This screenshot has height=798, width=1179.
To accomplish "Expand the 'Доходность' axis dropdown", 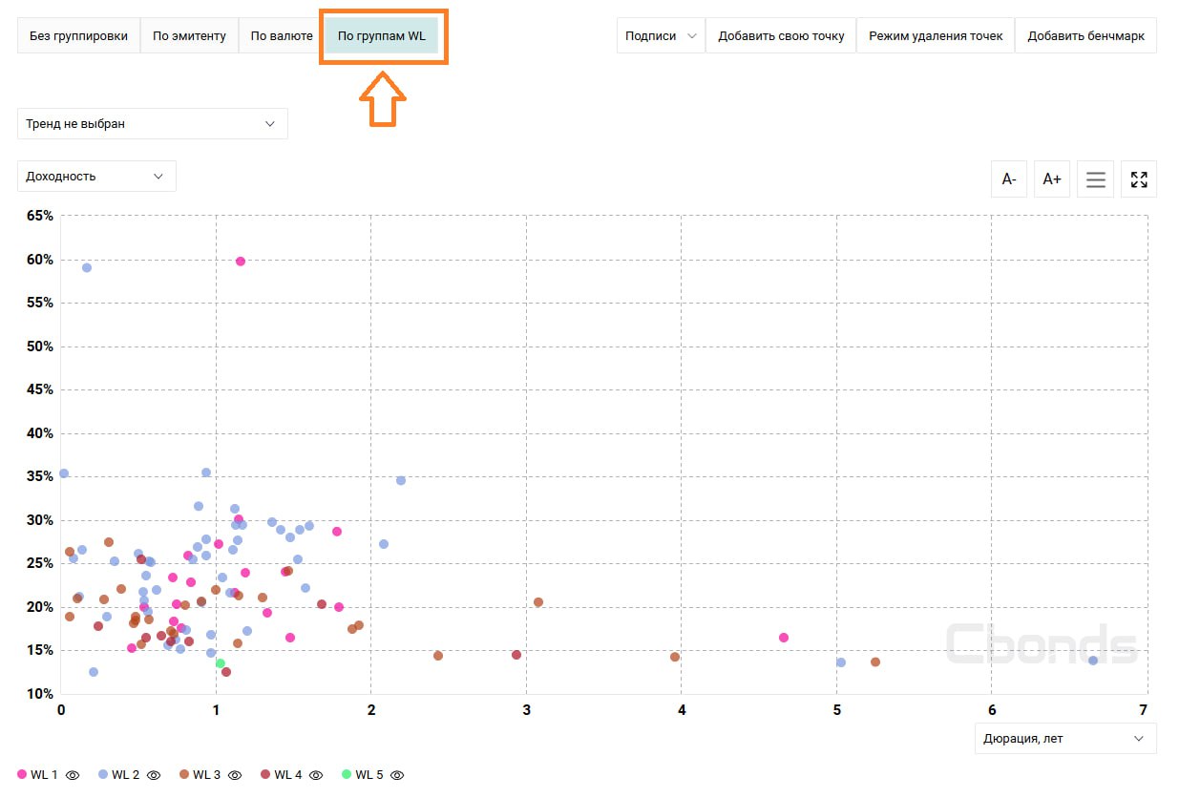I will (x=96, y=177).
